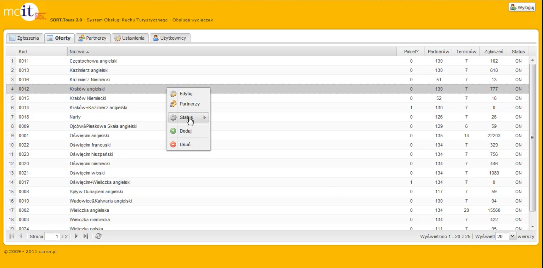The height and width of the screenshot is (268, 543).
Task: Click the refresh grid icon
Action: [x=98, y=236]
